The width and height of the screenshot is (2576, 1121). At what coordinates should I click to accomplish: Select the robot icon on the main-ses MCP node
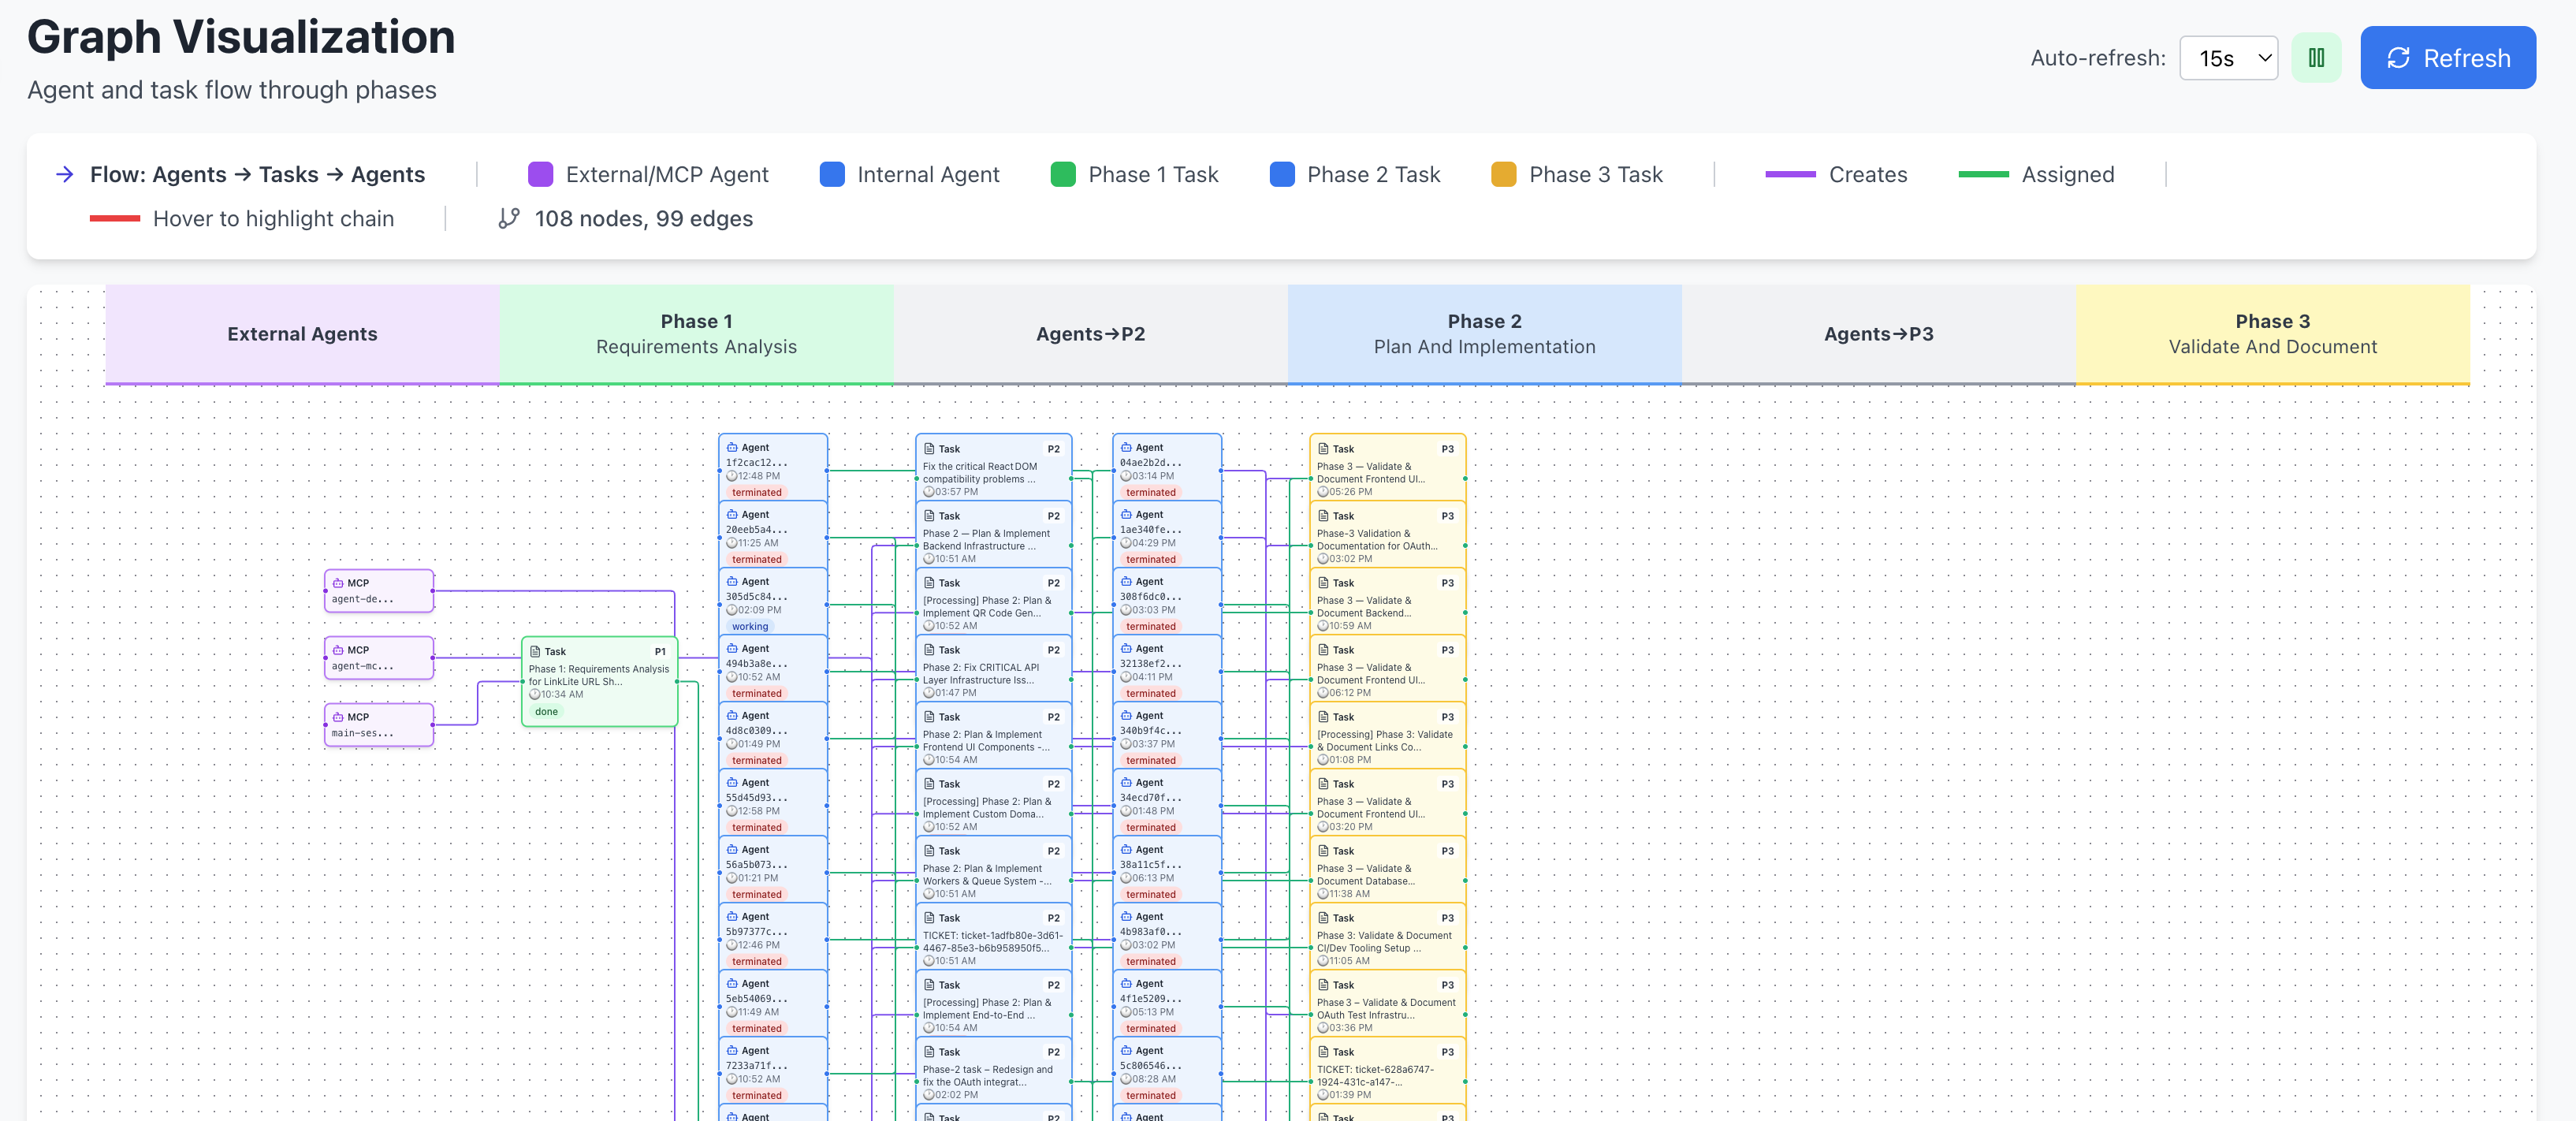pyautogui.click(x=339, y=716)
